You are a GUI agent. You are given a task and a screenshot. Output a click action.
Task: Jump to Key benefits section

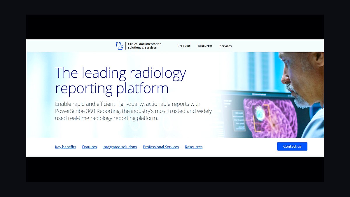click(66, 147)
